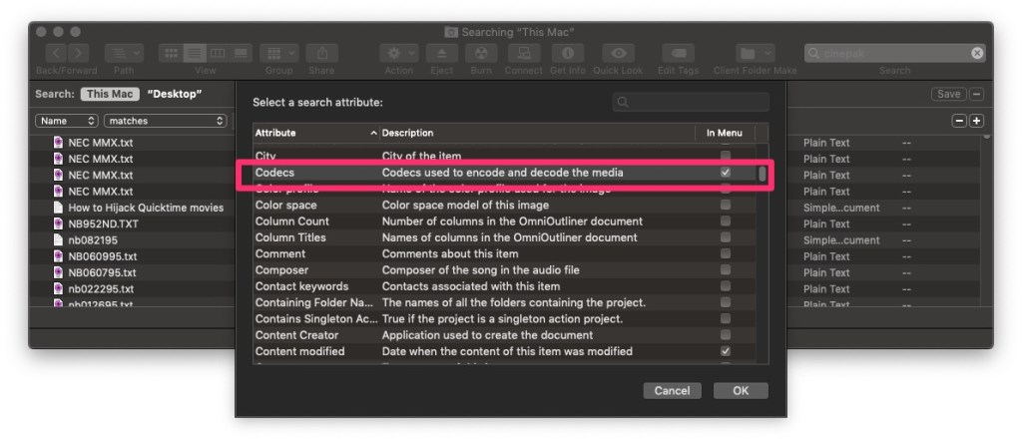Viewport: 1022px width, 440px height.
Task: Open the Action gear dropdown
Action: coord(398,53)
